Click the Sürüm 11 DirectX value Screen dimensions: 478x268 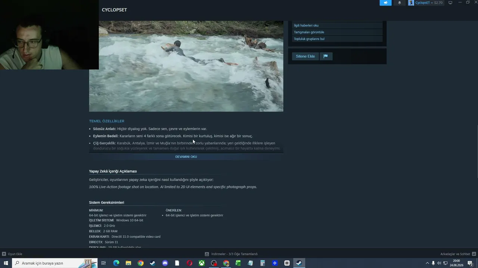[111, 242]
